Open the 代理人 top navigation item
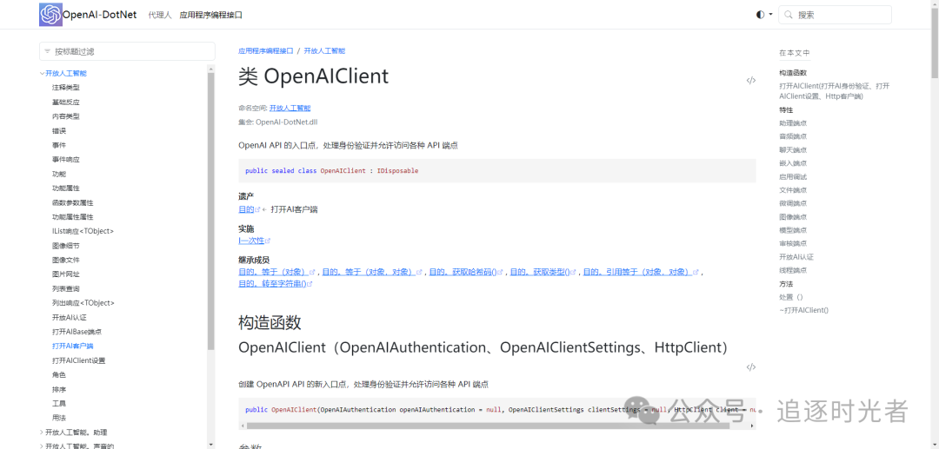This screenshot has height=449, width=939. tap(160, 15)
